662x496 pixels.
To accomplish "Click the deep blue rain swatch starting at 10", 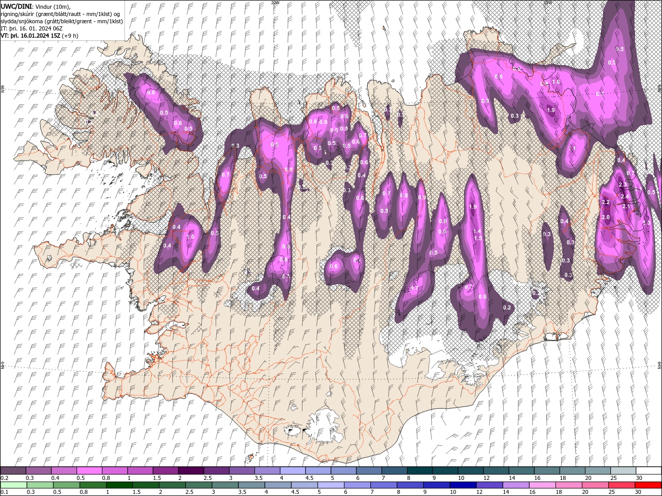I will tap(463, 485).
